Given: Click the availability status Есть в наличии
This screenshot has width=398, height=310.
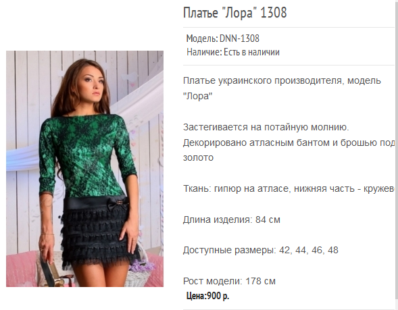Looking at the screenshot, I should point(251,52).
